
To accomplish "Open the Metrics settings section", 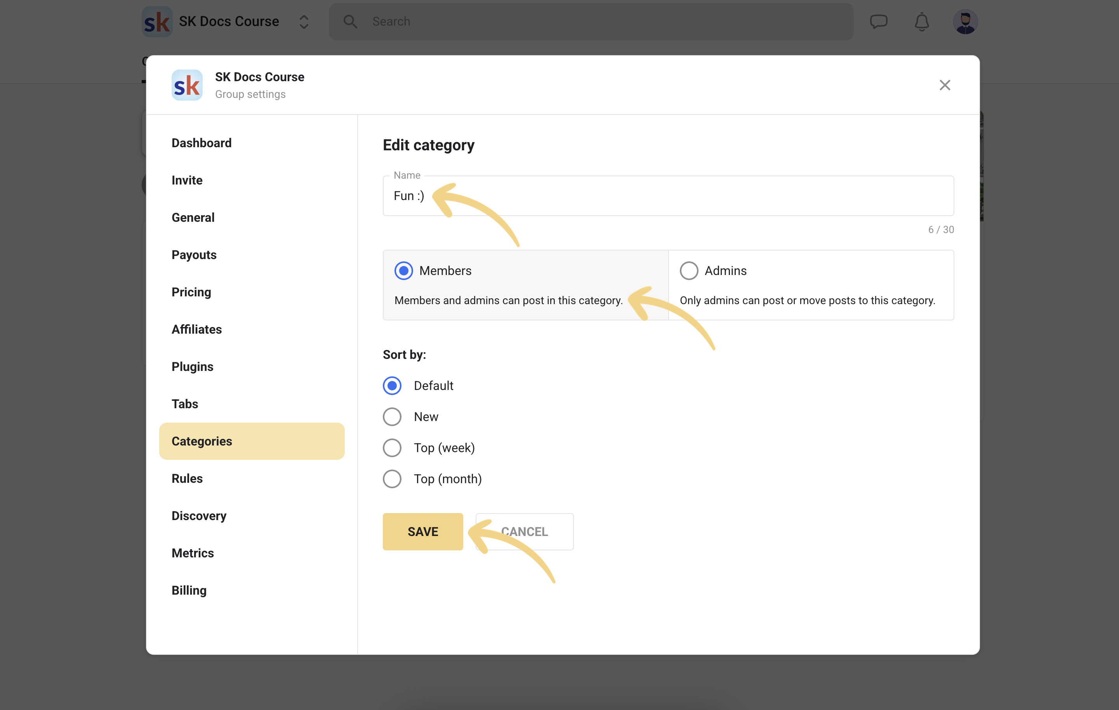I will (251, 553).
